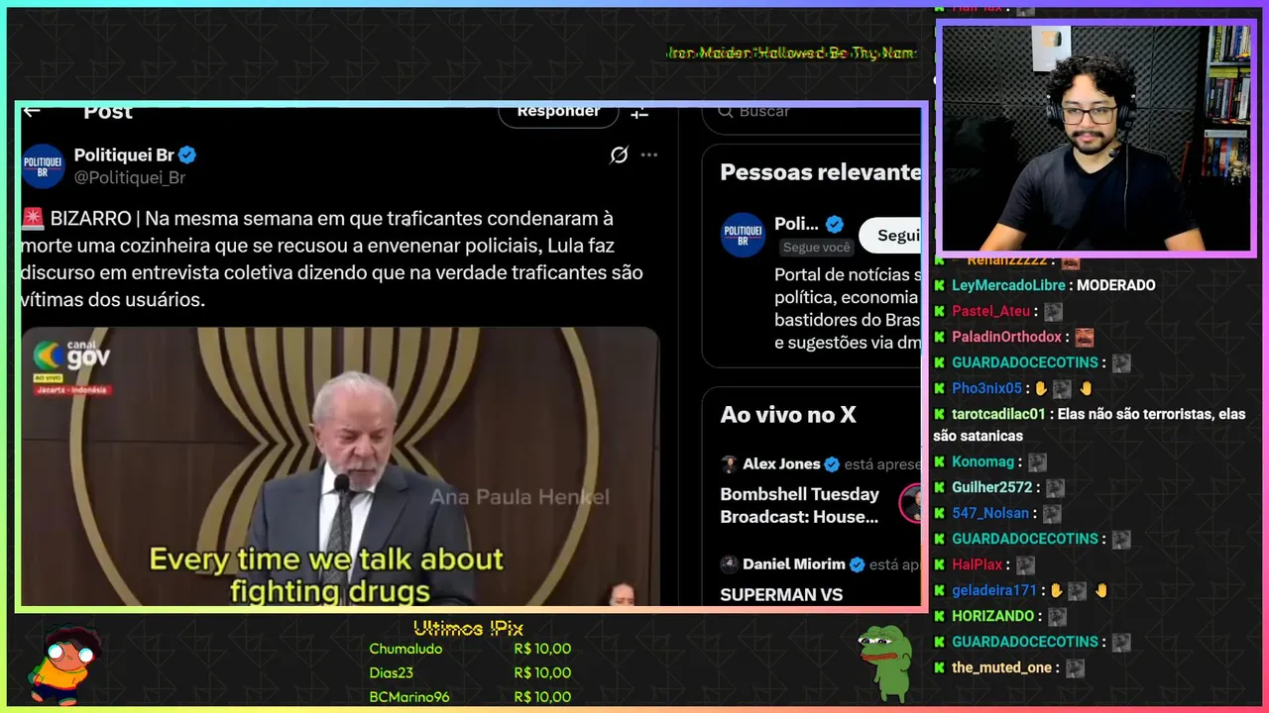Click the Kick badge beside HORIZANDO

coord(940,616)
